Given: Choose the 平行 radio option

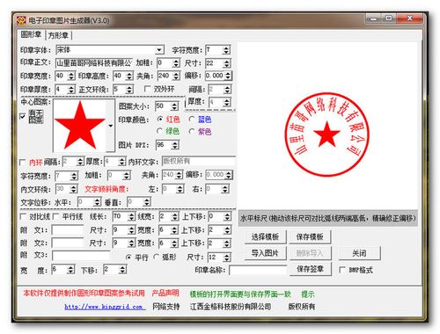Looking at the screenshot, I should click(128, 257).
